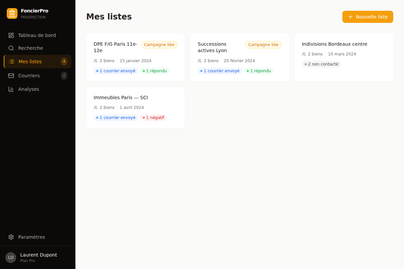
Task: Click '2 biens' on Immeubles Paris card
Action: tap(107, 108)
